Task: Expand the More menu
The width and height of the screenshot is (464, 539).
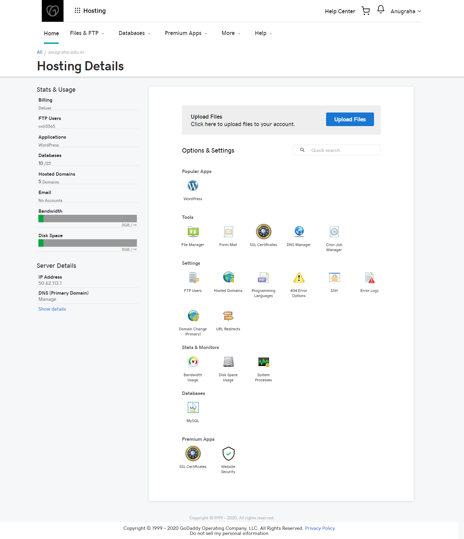Action: [x=231, y=33]
